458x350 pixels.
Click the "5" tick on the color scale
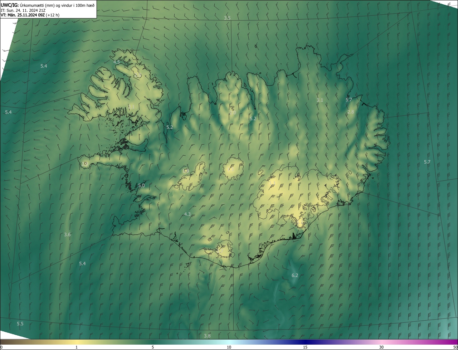153,347
